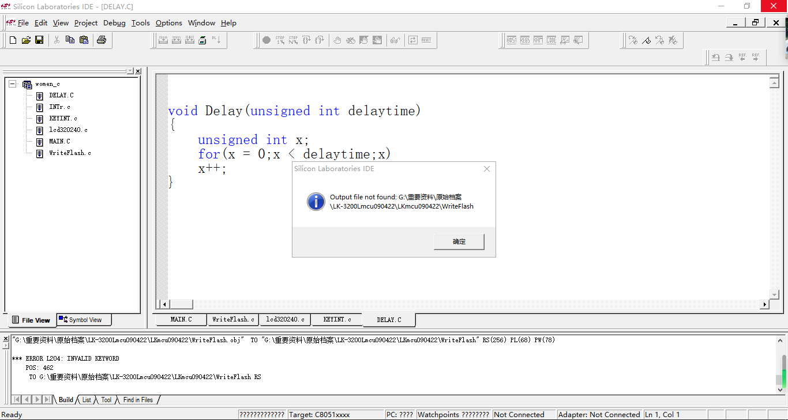Click the "Target: C8051xxxx" status bar entry

[x=336, y=414]
